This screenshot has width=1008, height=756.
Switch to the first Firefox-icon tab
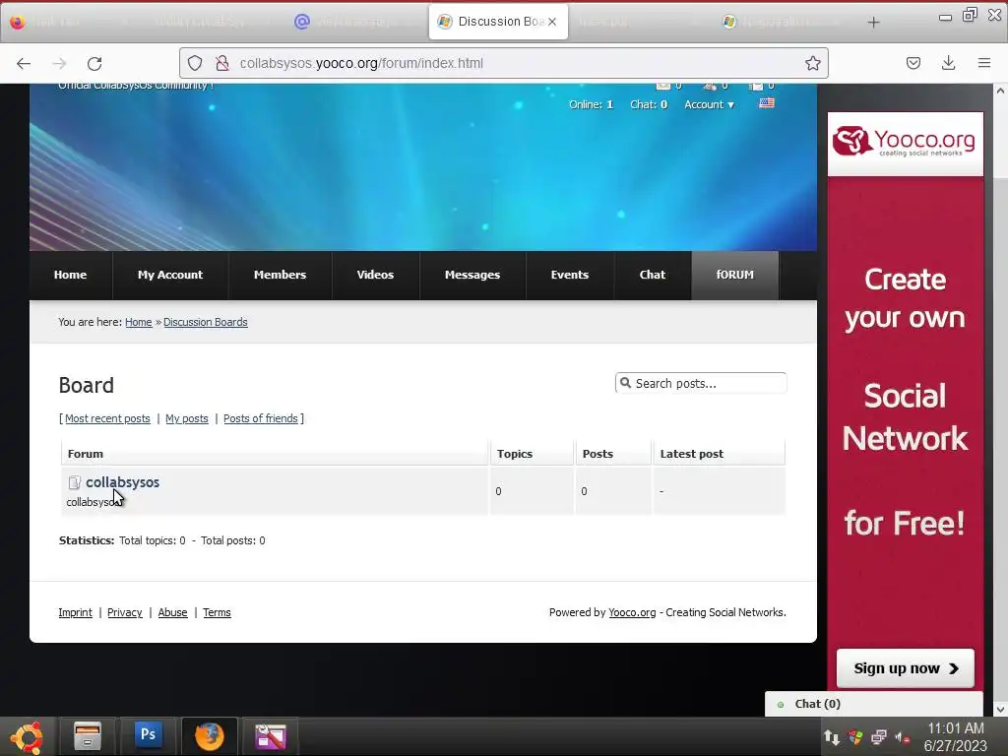coord(18,22)
